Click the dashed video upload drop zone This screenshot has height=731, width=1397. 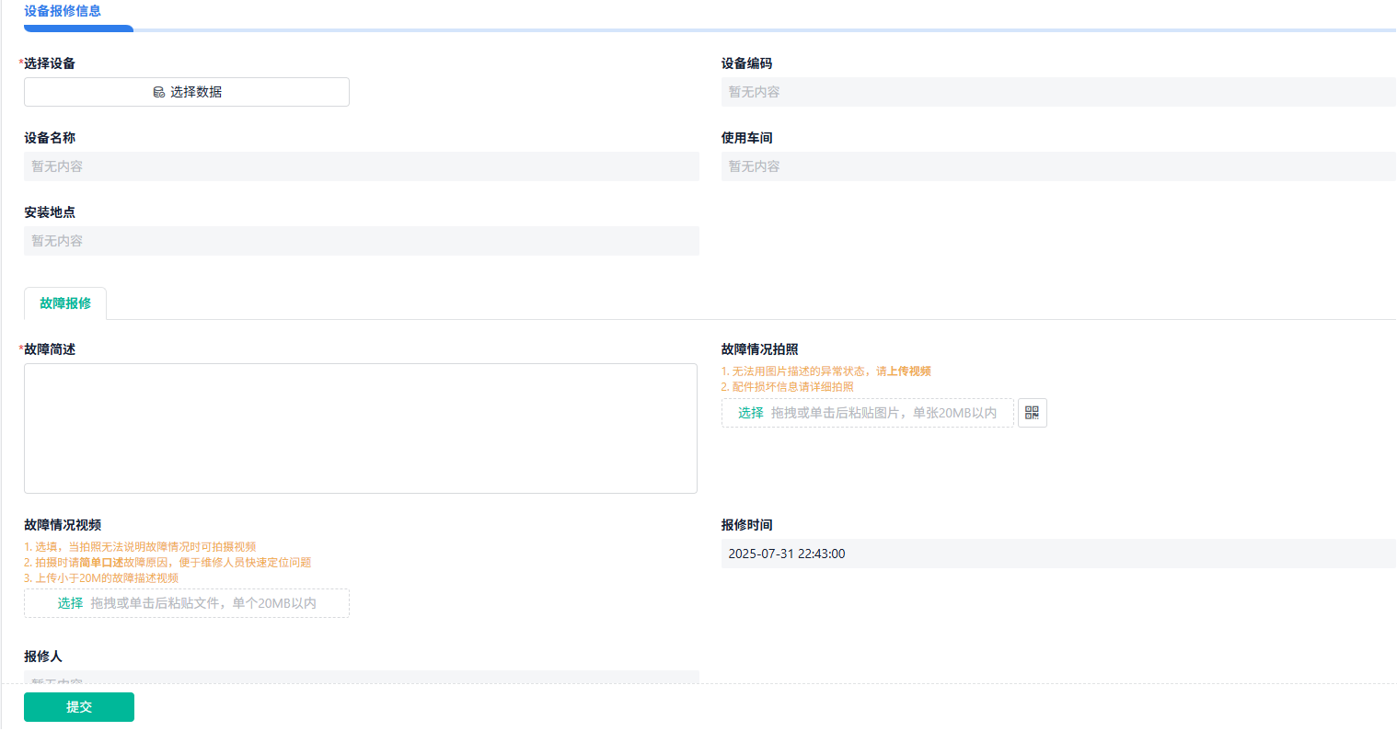pos(186,602)
